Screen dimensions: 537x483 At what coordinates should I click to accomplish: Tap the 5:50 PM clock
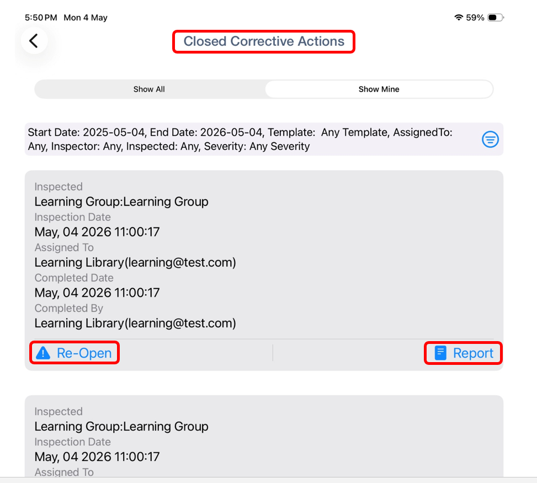[x=41, y=18]
